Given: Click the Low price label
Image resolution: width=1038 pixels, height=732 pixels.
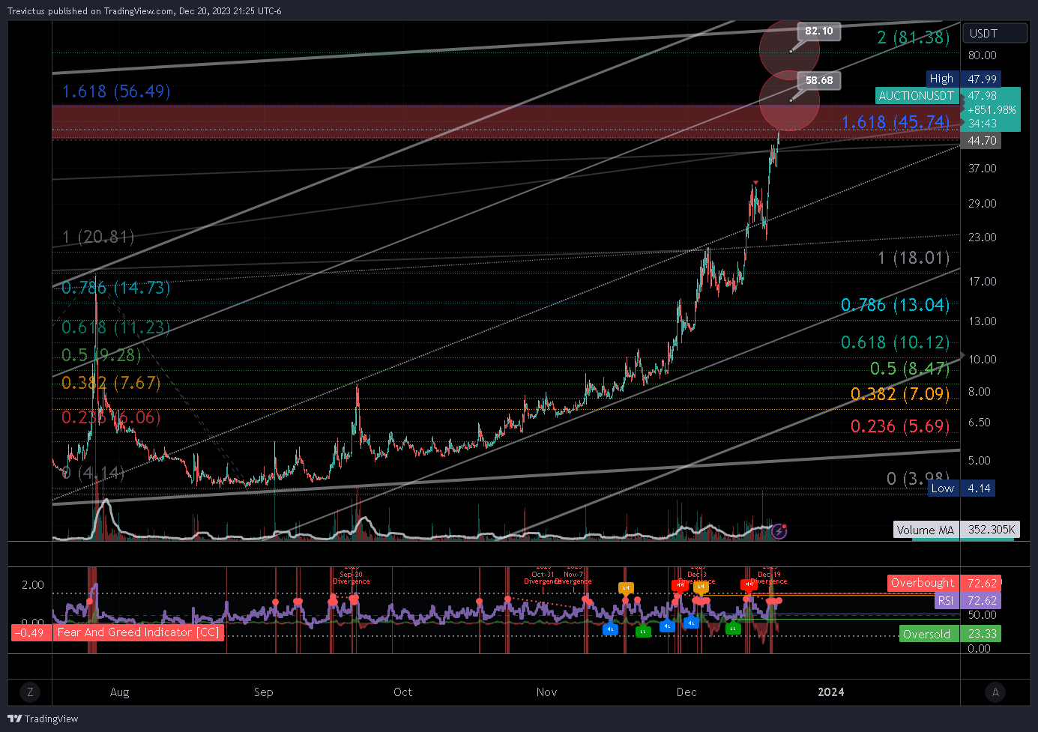Looking at the screenshot, I should (942, 488).
